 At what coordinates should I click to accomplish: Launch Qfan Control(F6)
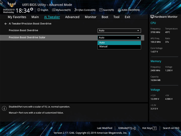pyautogui.click(x=85, y=10)
